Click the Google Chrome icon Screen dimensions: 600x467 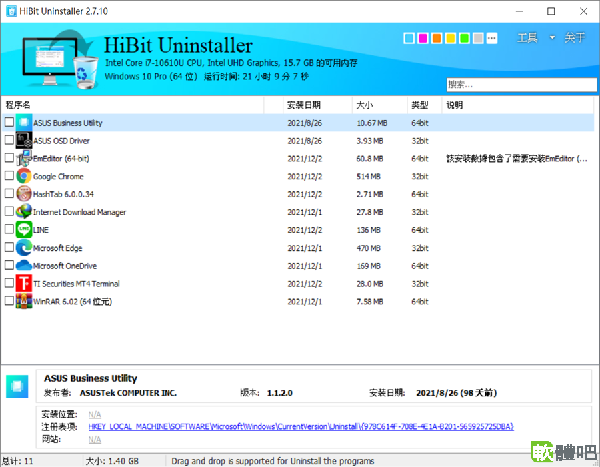pyautogui.click(x=24, y=176)
